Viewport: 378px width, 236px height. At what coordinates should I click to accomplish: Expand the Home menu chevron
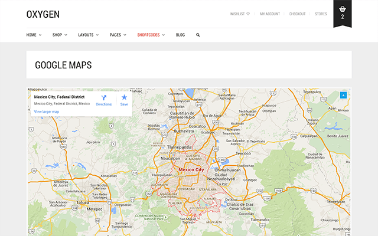(x=40, y=35)
